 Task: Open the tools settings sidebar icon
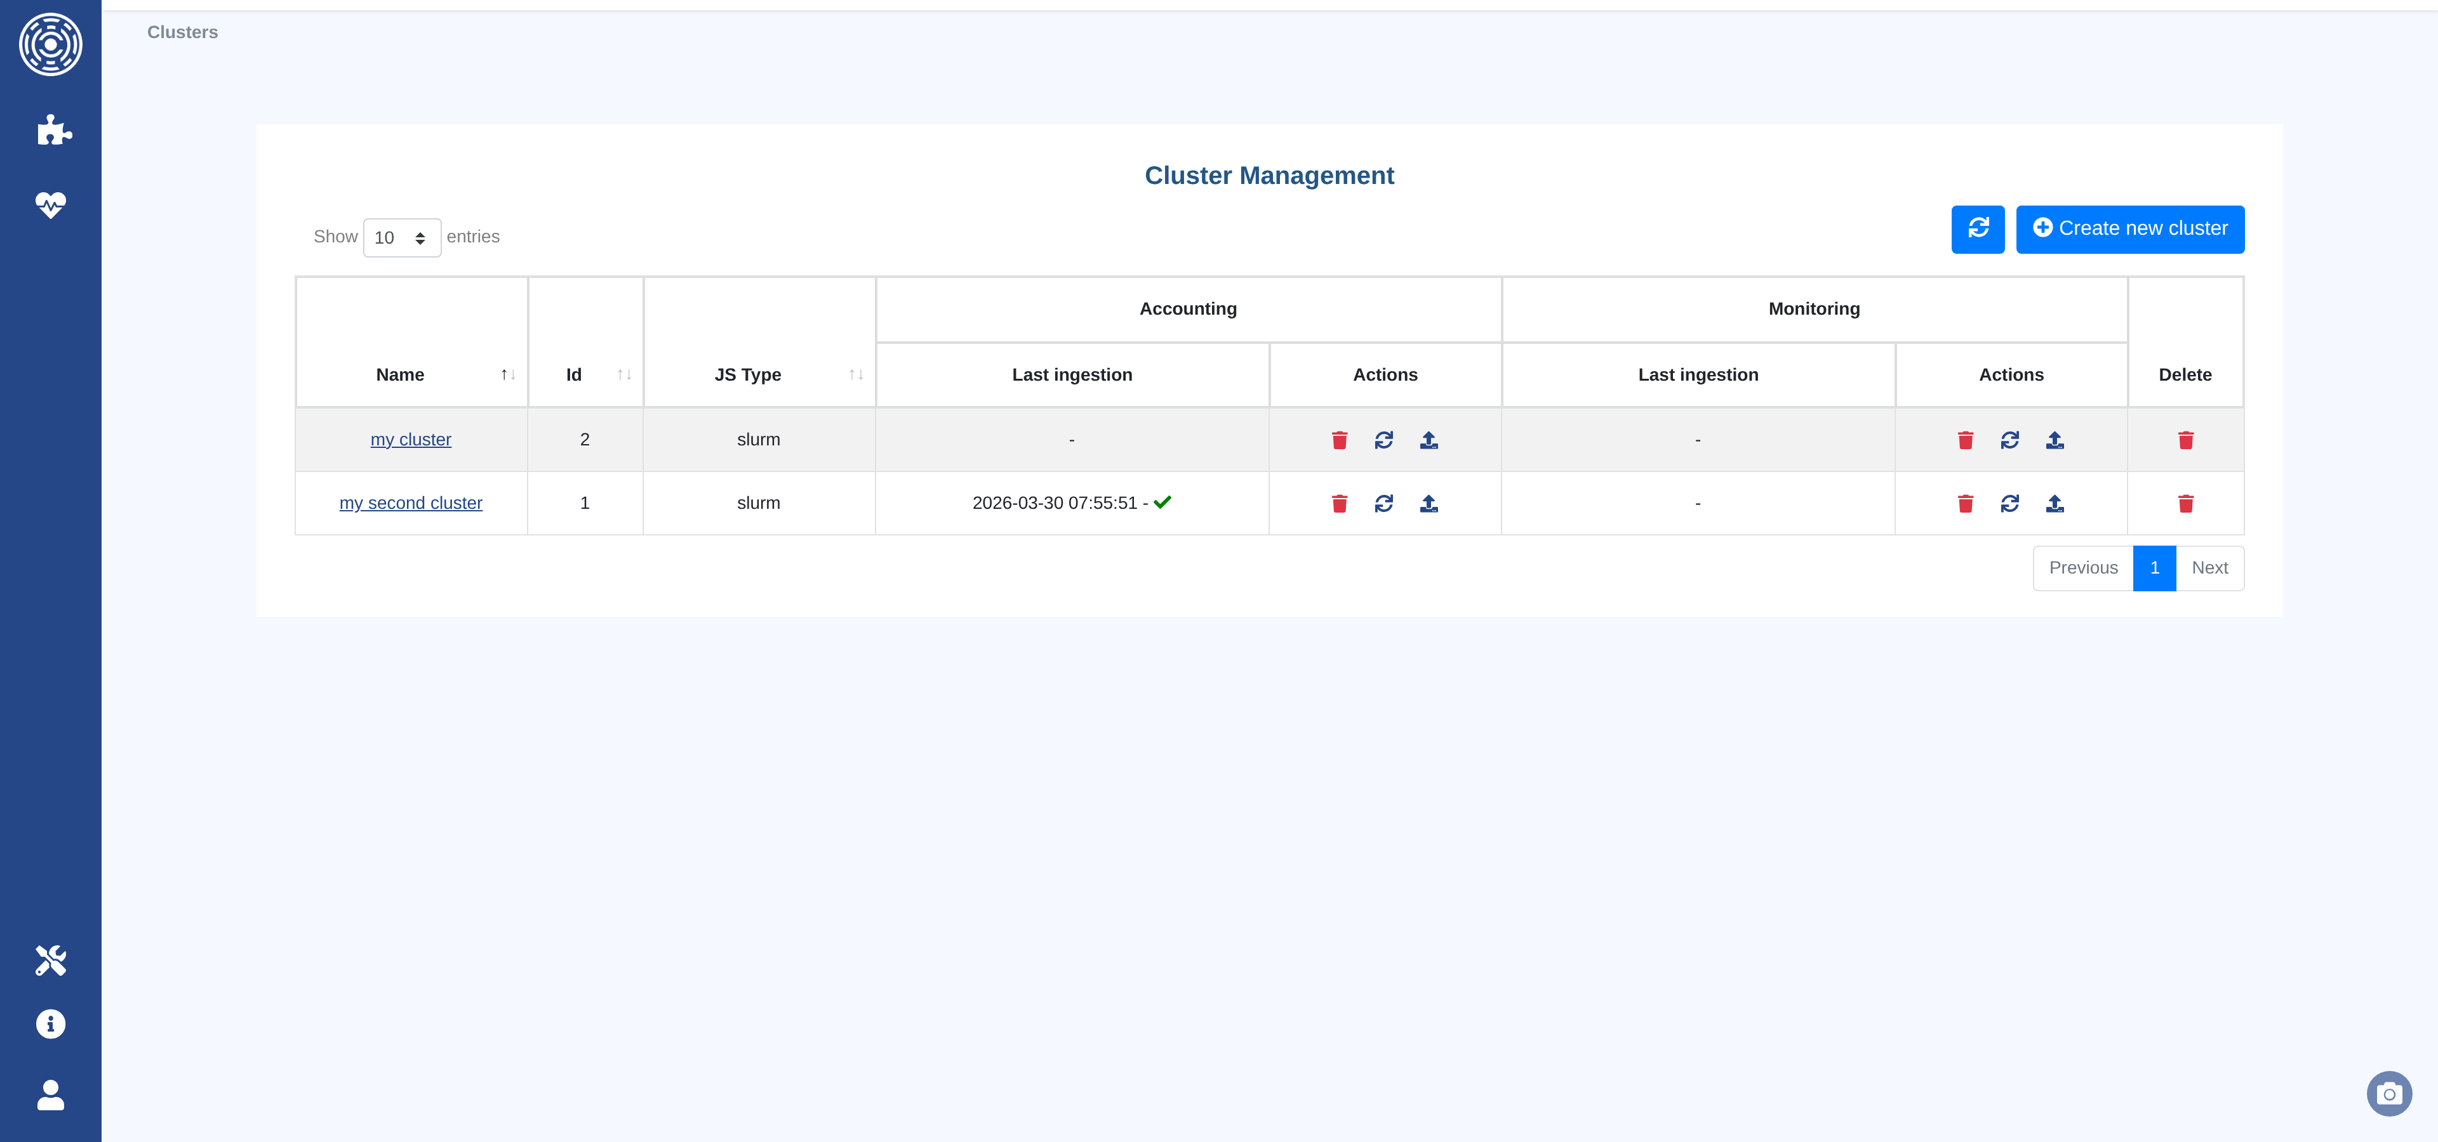coord(51,959)
